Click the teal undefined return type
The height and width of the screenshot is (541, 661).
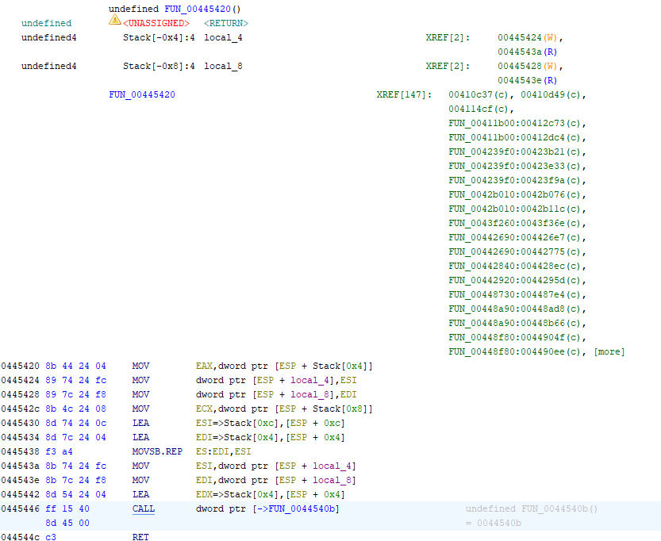[x=46, y=23]
